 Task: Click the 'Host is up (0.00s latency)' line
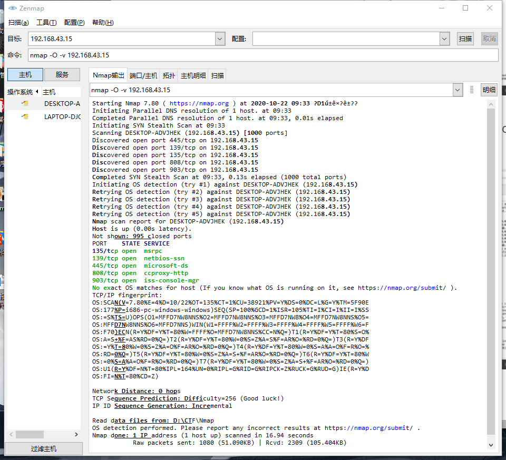tap(142, 229)
